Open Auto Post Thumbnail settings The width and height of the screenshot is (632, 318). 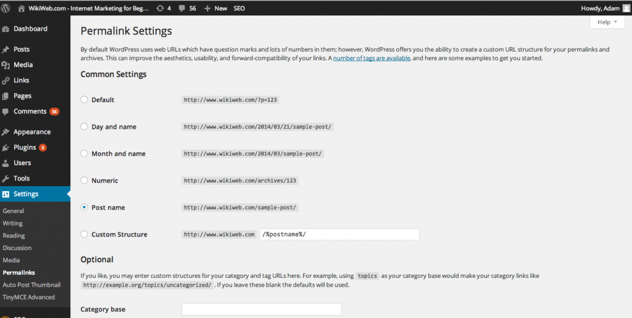click(x=31, y=285)
